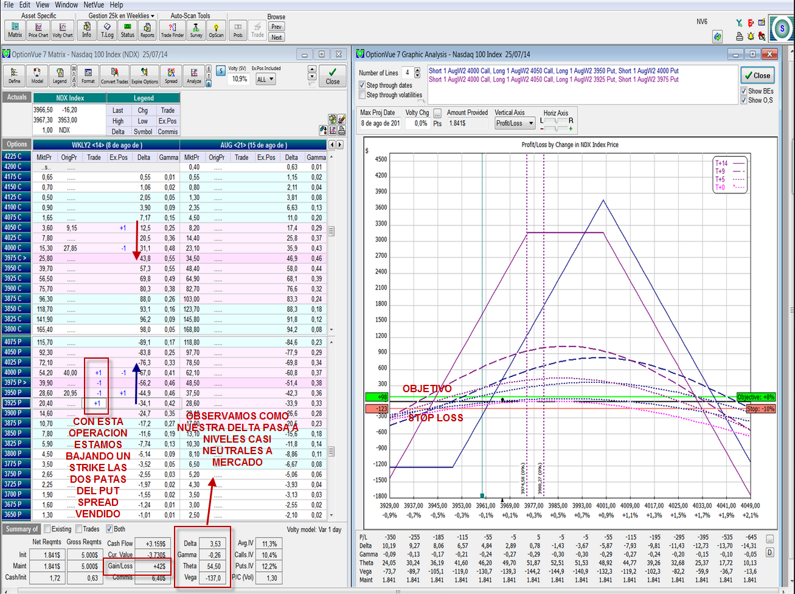Open the Volty Chart tool
The width and height of the screenshot is (795, 594).
point(62,29)
